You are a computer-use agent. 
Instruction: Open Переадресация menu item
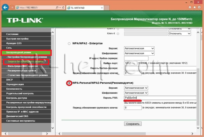tap(26, 84)
